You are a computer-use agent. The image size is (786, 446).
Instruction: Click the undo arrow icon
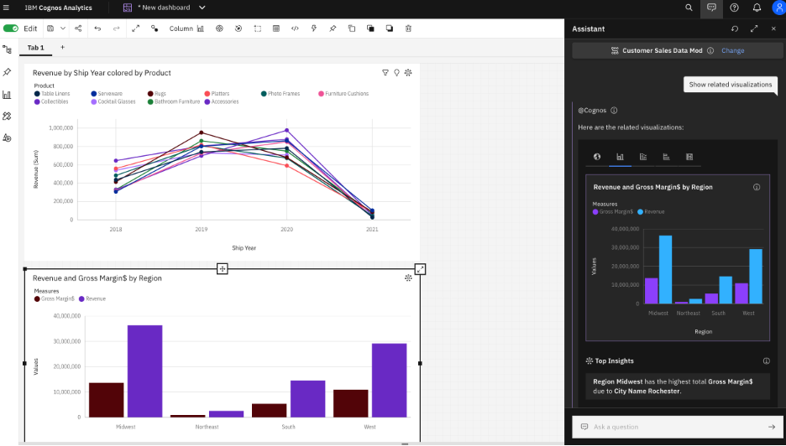point(97,29)
